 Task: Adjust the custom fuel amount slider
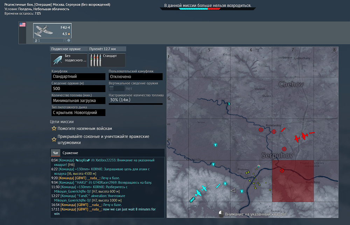pos(136,104)
